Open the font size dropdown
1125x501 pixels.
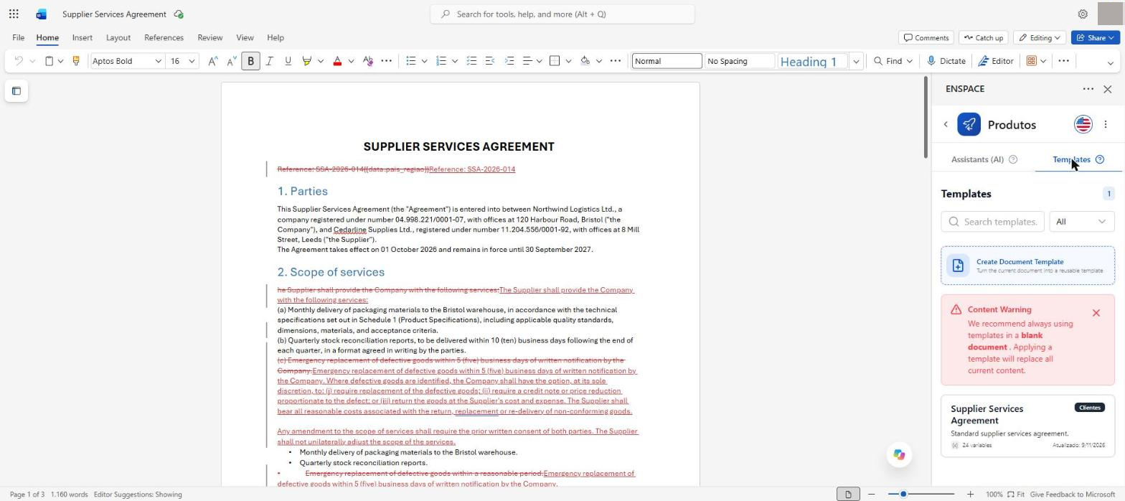[x=192, y=61]
